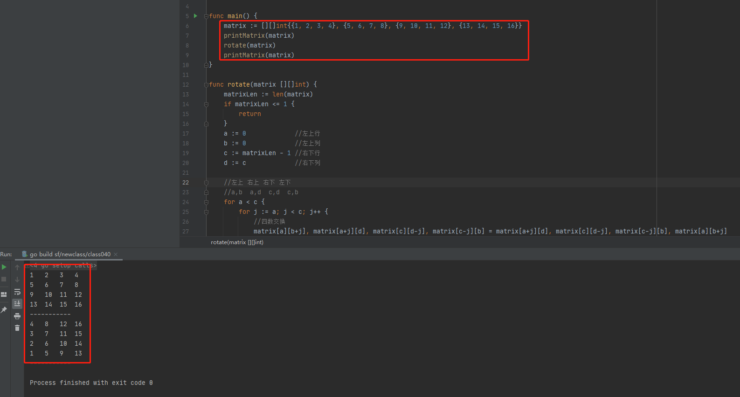Image resolution: width=740 pixels, height=397 pixels.
Task: Click line number 22 in the gutter
Action: 186,183
